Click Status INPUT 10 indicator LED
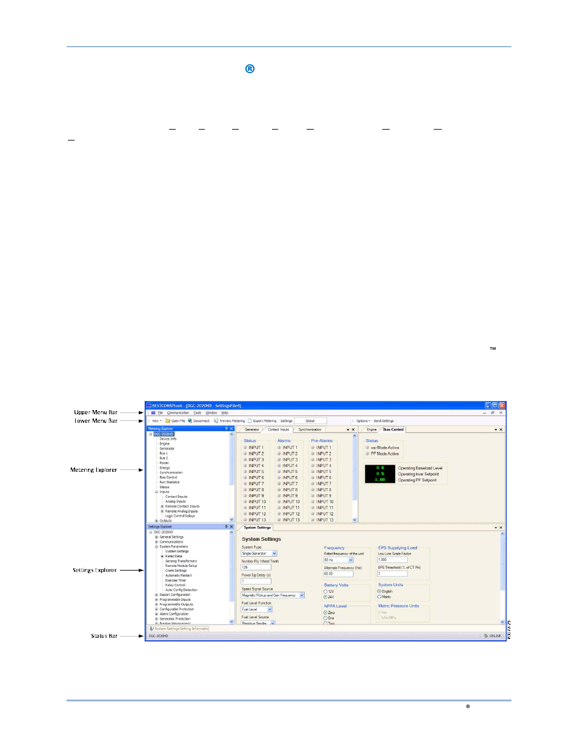 point(245,502)
